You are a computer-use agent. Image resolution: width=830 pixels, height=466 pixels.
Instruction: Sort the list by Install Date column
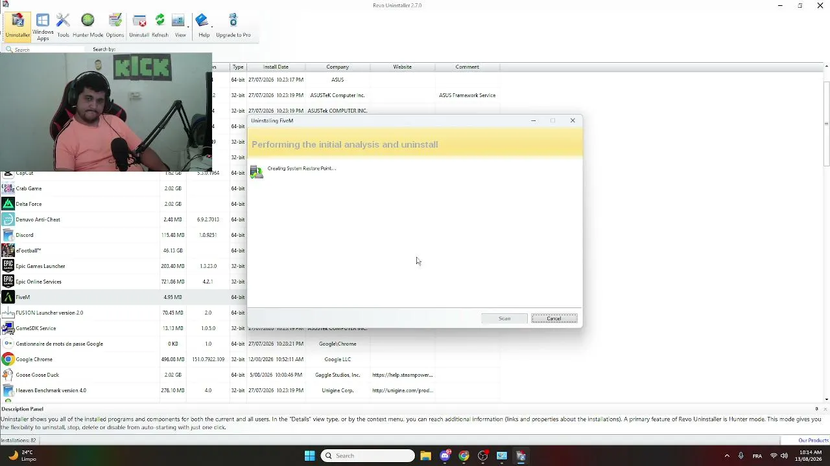point(276,67)
